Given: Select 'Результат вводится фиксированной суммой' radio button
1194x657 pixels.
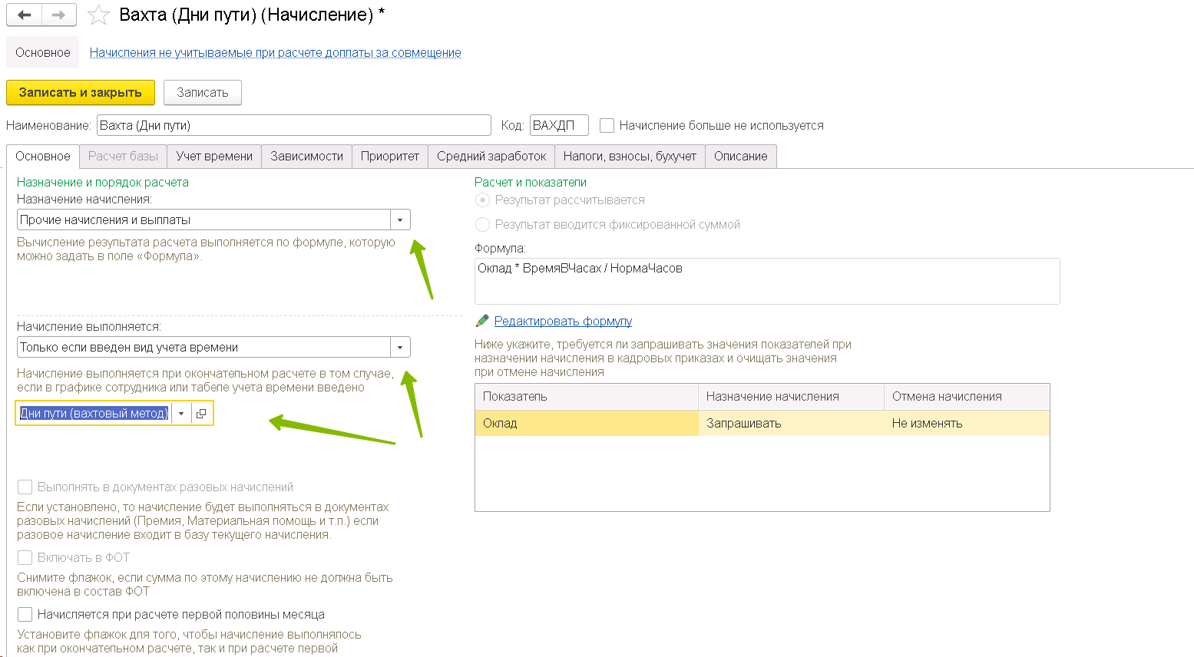Looking at the screenshot, I should [x=482, y=224].
